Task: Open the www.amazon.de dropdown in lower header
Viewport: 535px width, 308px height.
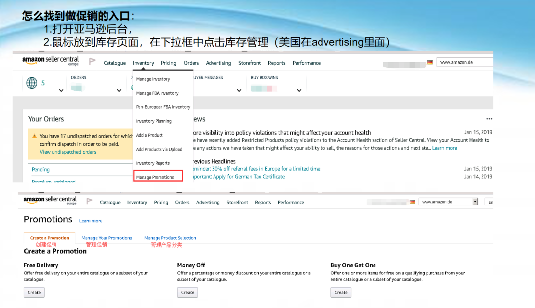Action: pos(475,202)
